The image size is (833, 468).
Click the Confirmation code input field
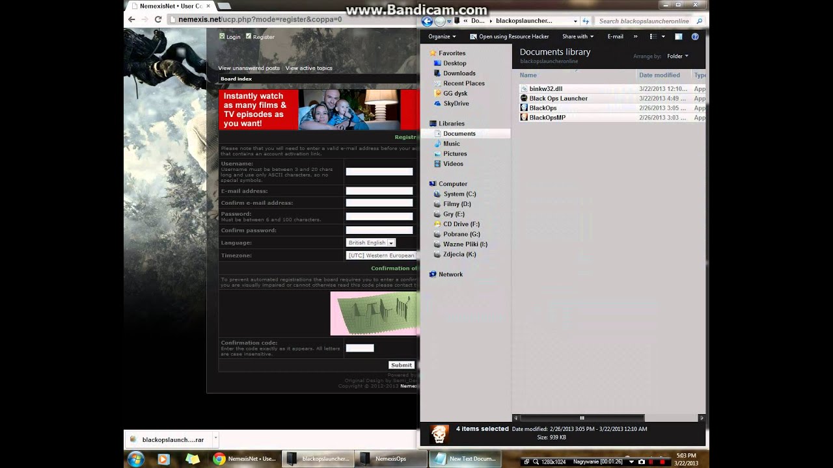point(360,348)
